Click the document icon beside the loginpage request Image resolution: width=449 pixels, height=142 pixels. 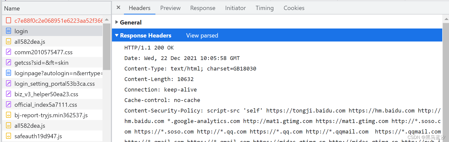(x=8, y=73)
